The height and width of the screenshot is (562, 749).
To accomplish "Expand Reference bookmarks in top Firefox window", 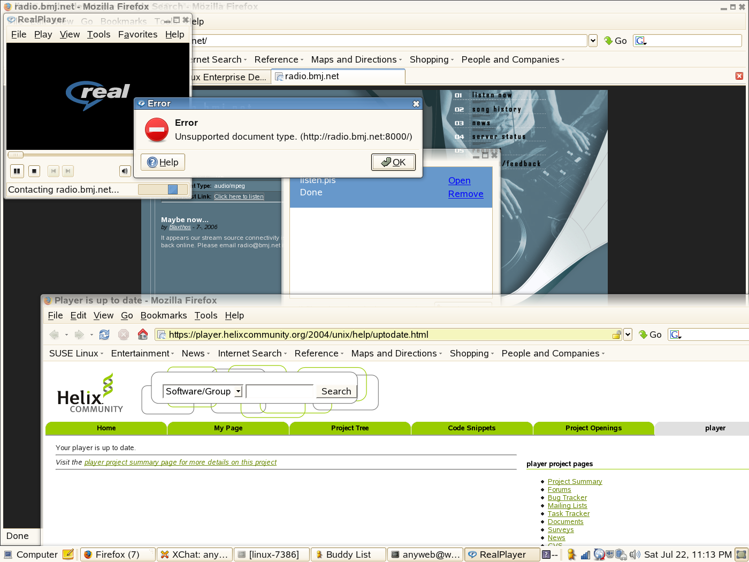I will 279,59.
